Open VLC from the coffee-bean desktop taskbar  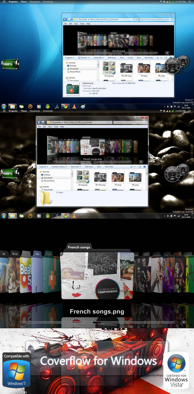[74, 216]
